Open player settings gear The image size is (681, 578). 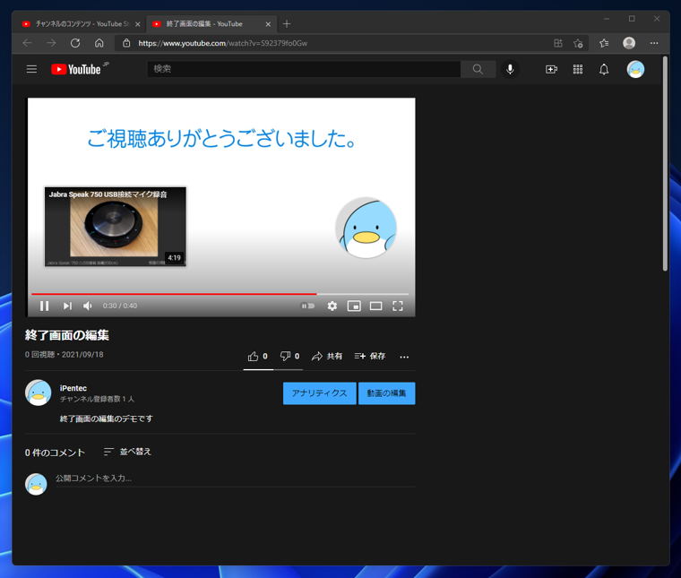click(x=332, y=306)
